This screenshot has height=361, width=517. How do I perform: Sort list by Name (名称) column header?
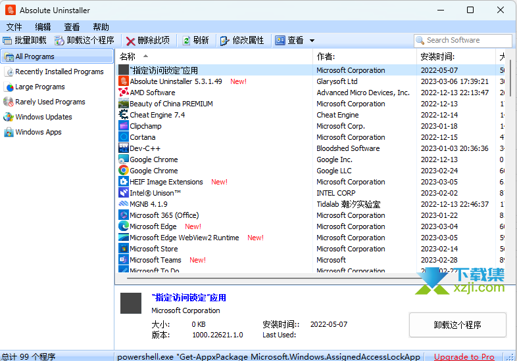coord(214,56)
